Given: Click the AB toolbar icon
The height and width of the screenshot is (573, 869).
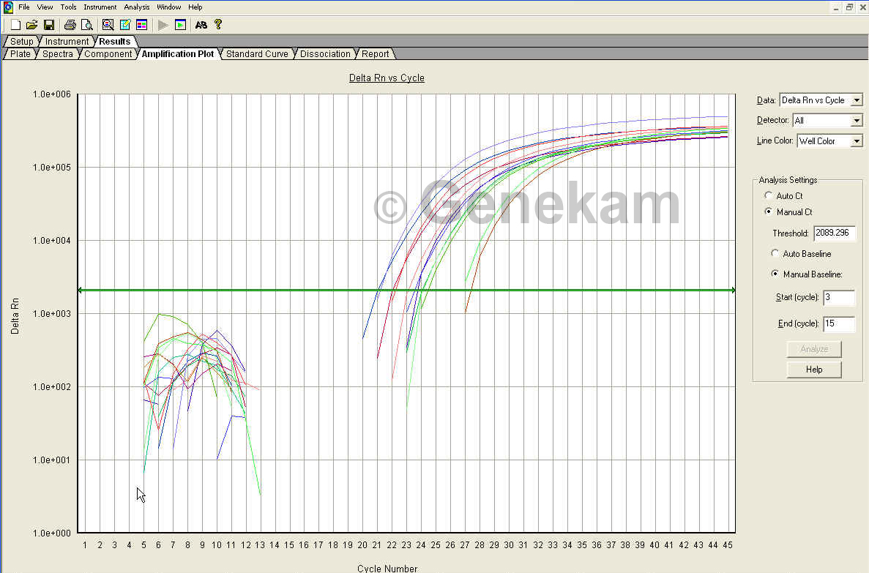Looking at the screenshot, I should (x=201, y=25).
